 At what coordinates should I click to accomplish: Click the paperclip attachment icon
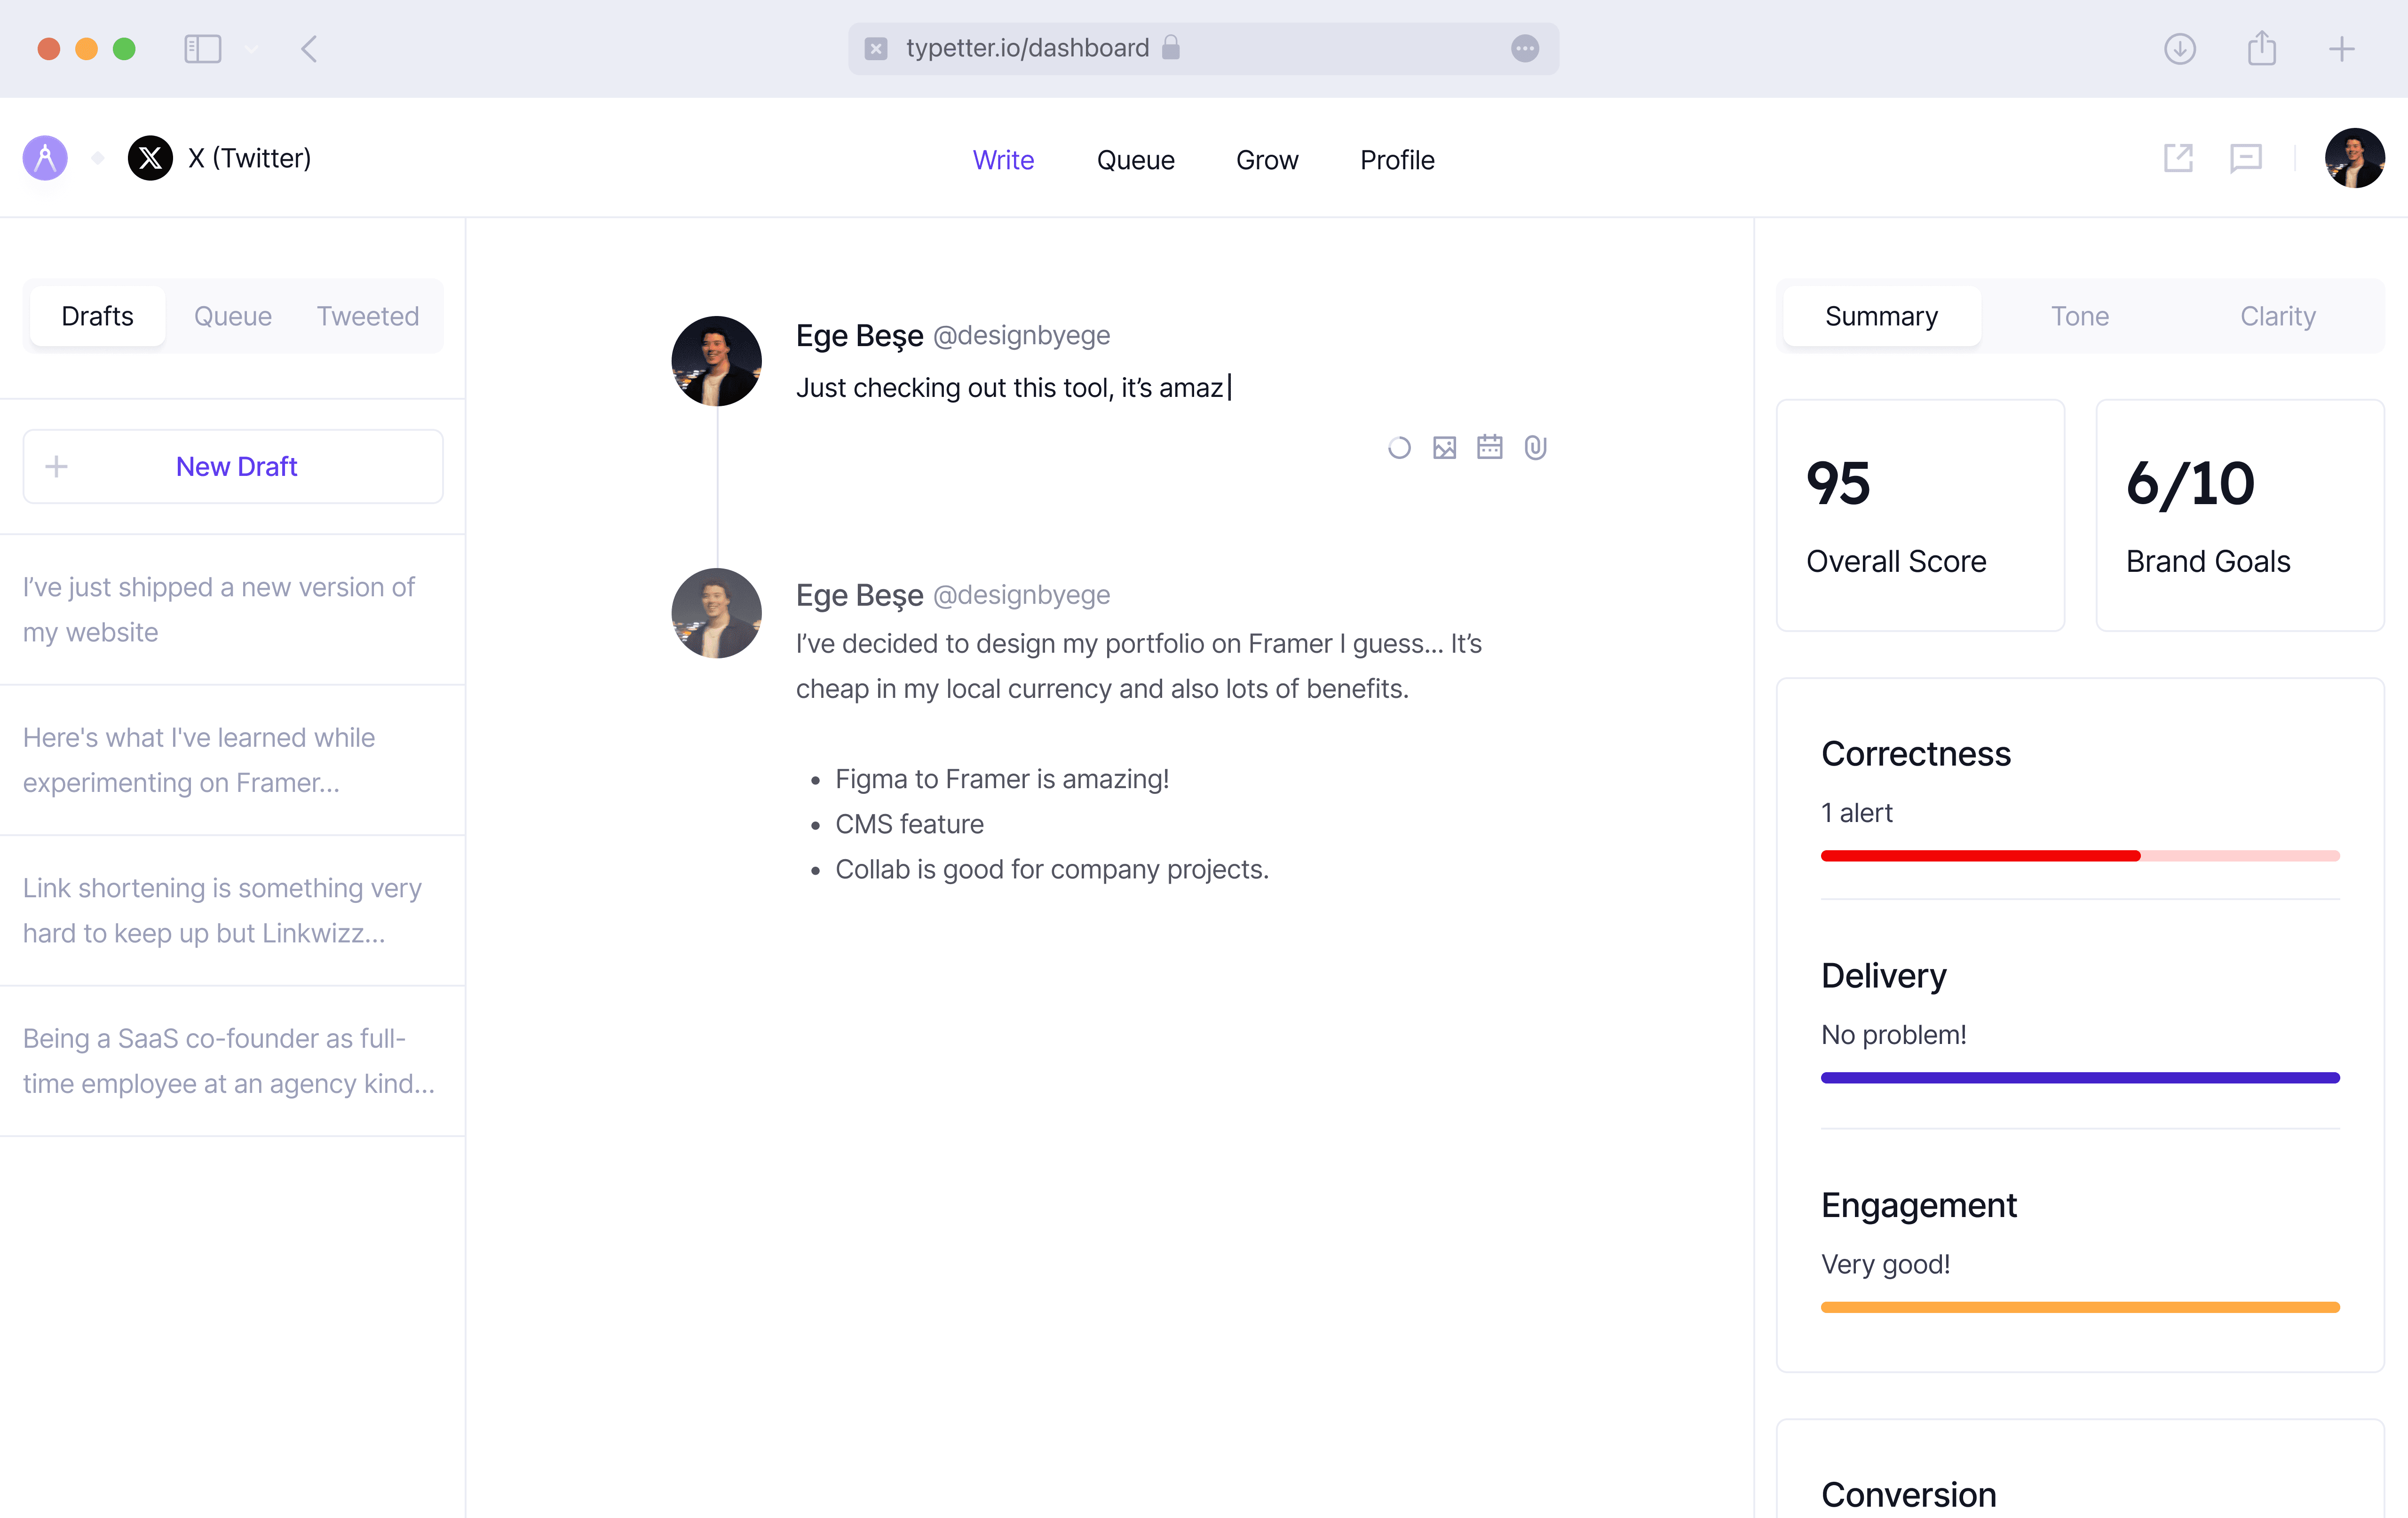point(1535,447)
